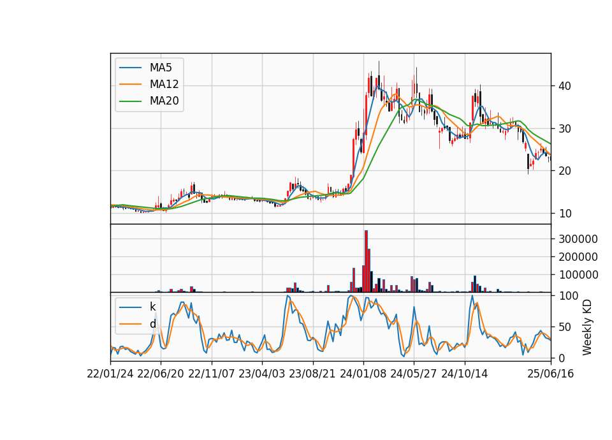The width and height of the screenshot is (612, 440).
Task: Click the Weekly KD axis title
Action: pyautogui.click(x=587, y=327)
